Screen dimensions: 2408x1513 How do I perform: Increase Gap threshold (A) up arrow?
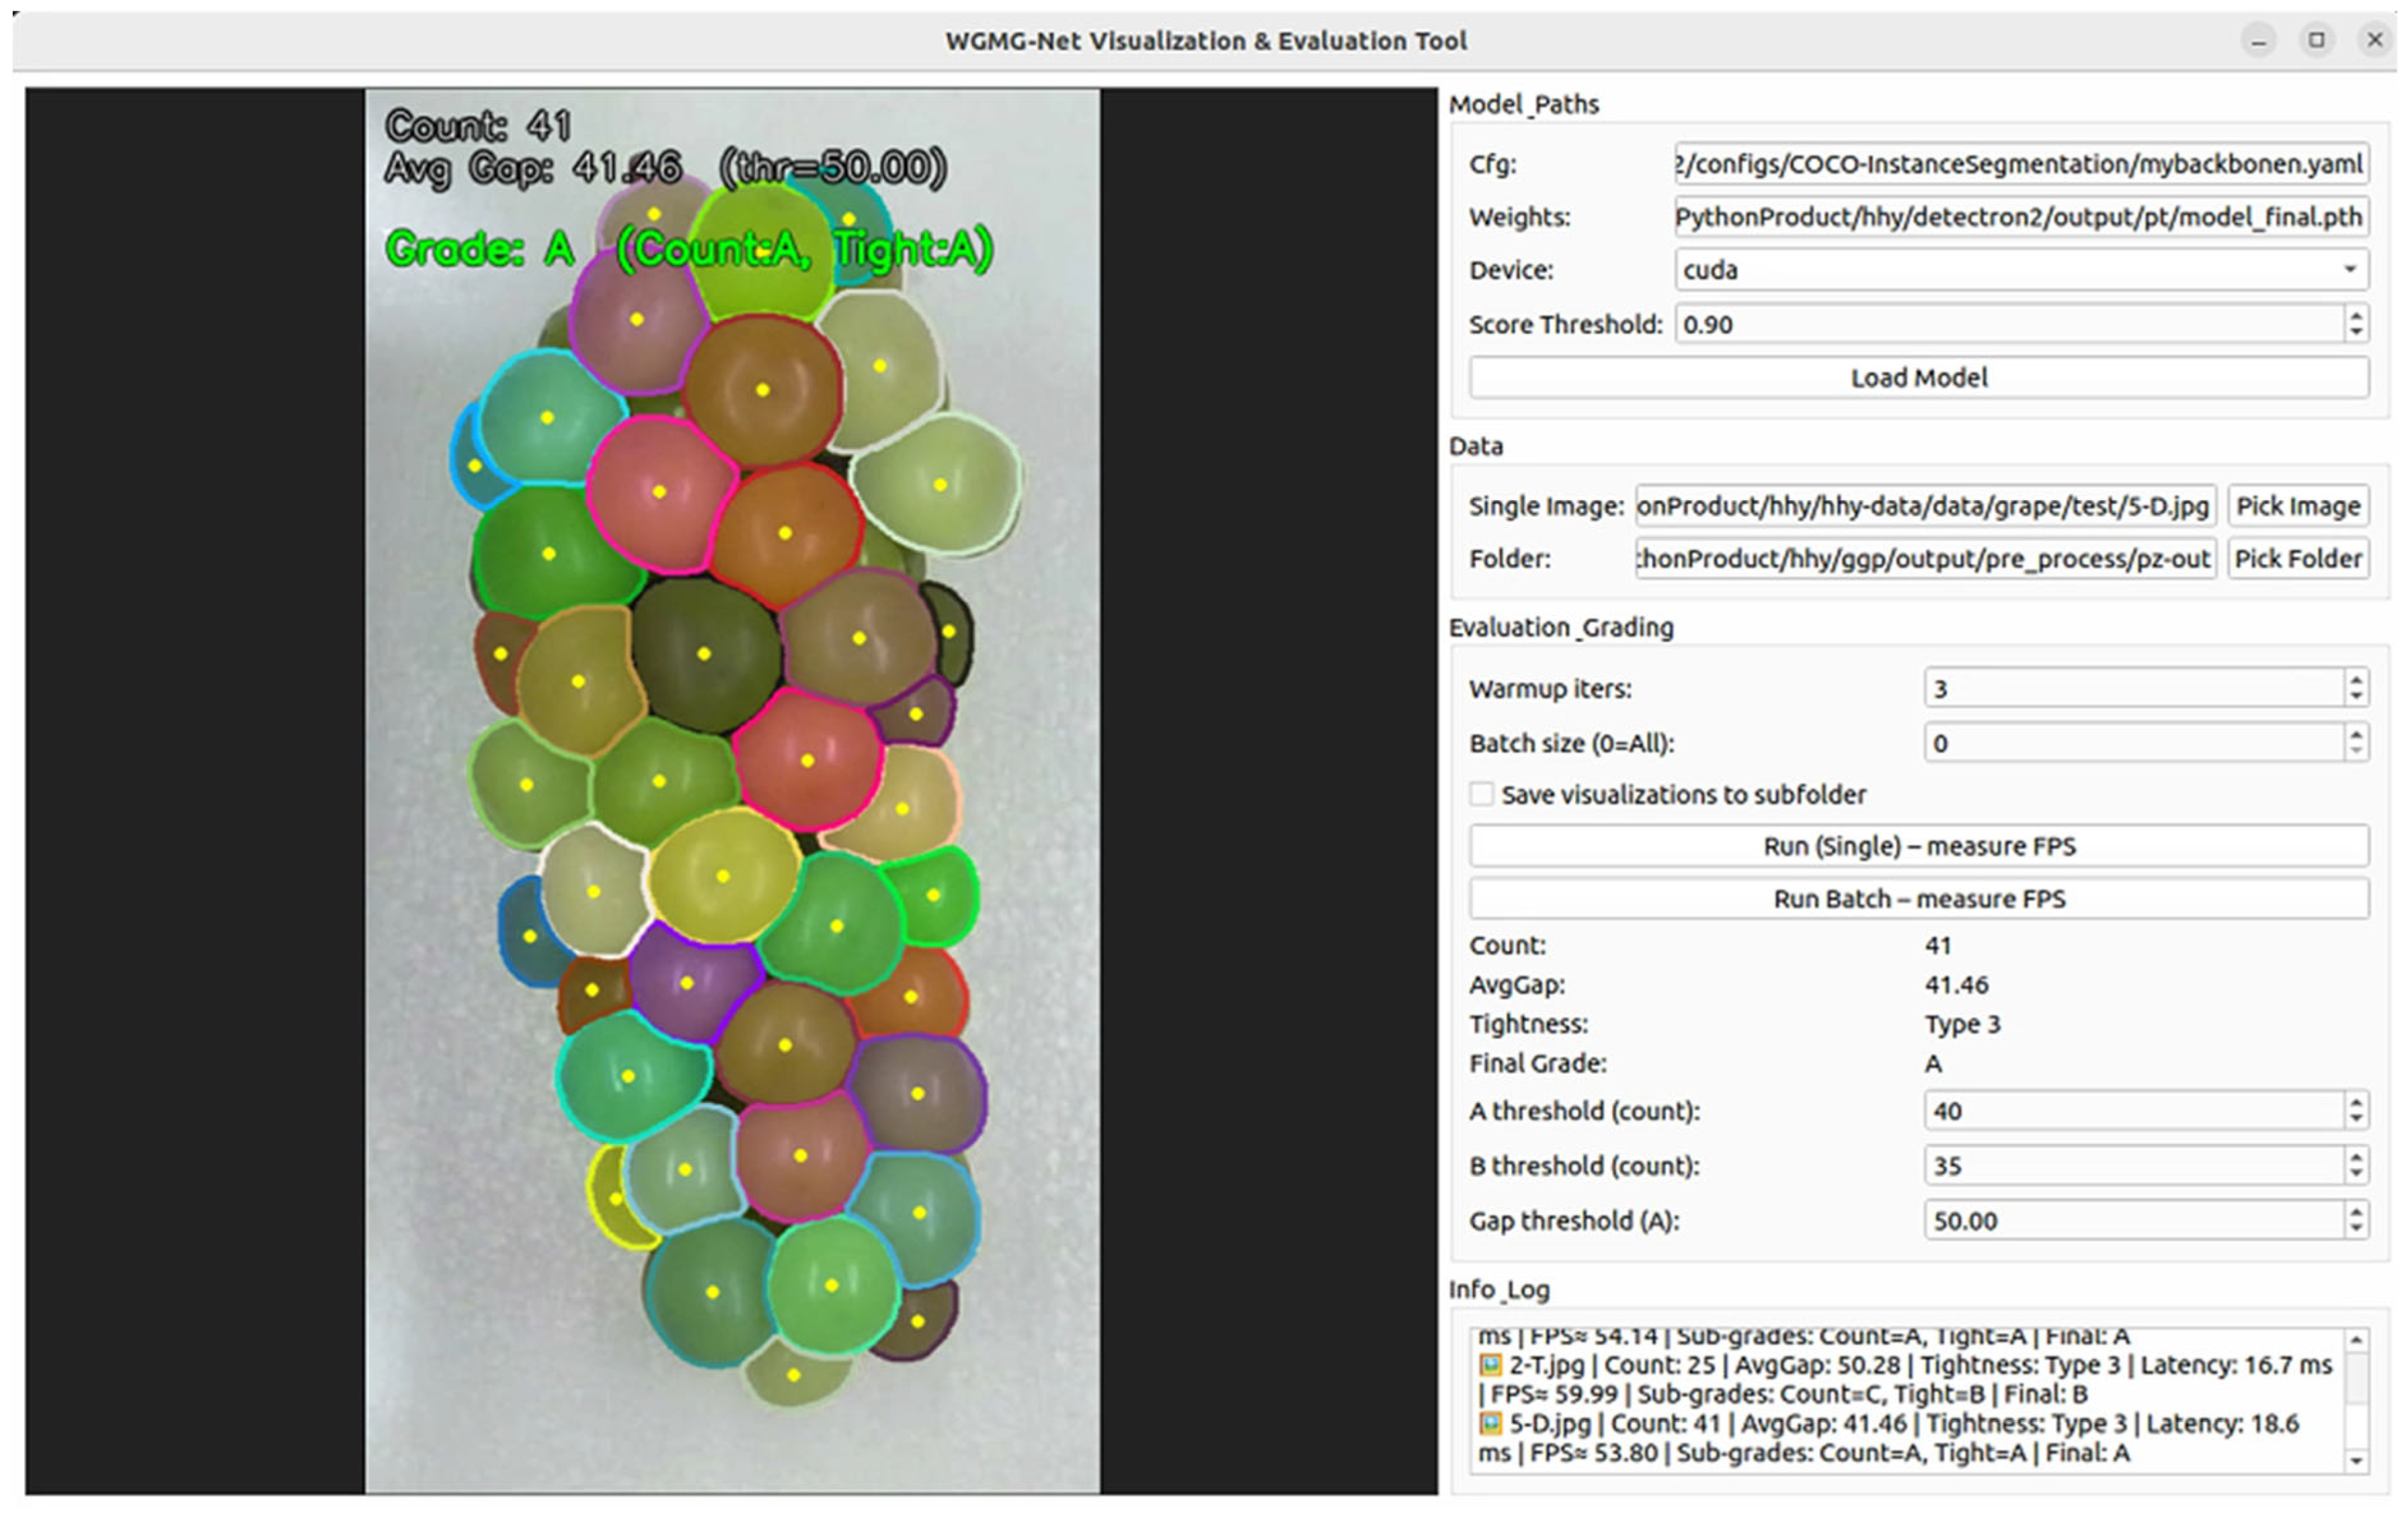click(x=2356, y=1212)
